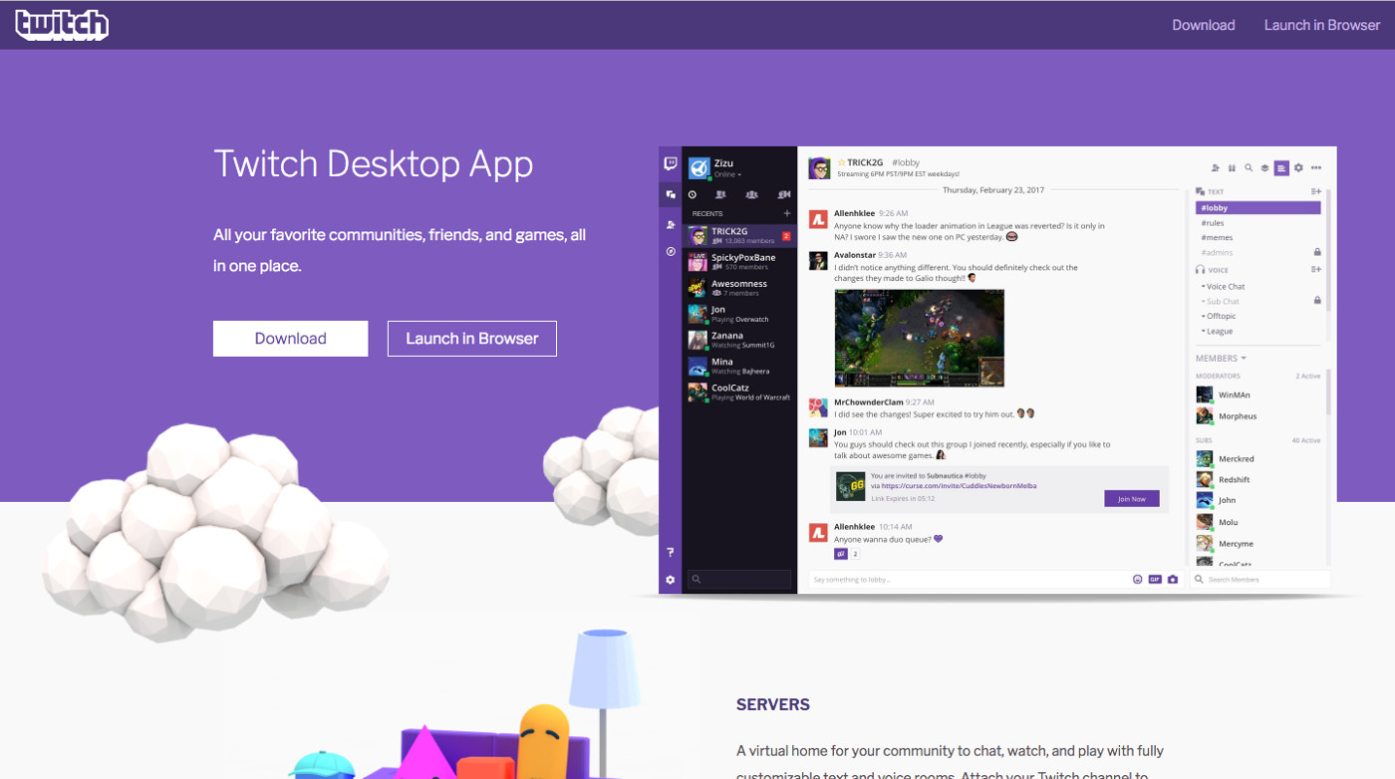Click add voice channel icon beside VOICE
1395x779 pixels.
(x=1316, y=270)
